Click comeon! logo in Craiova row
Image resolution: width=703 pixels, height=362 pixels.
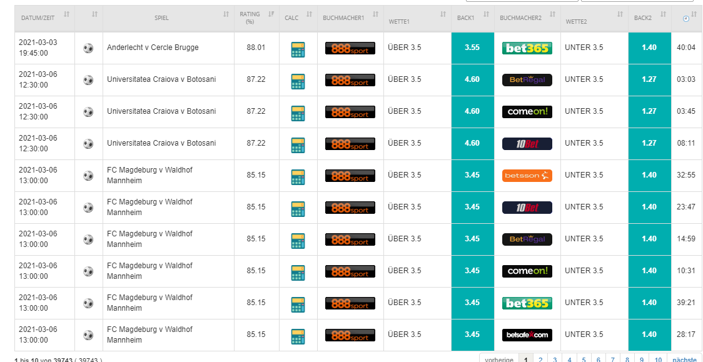tap(527, 111)
